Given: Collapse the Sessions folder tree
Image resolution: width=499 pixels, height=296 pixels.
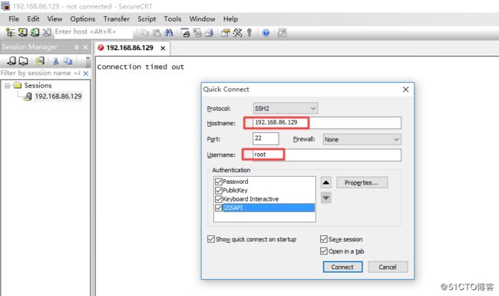Looking at the screenshot, I should click(8, 85).
